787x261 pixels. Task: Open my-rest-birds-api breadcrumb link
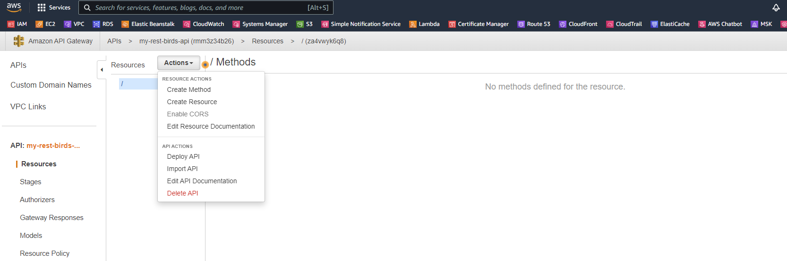coord(187,41)
